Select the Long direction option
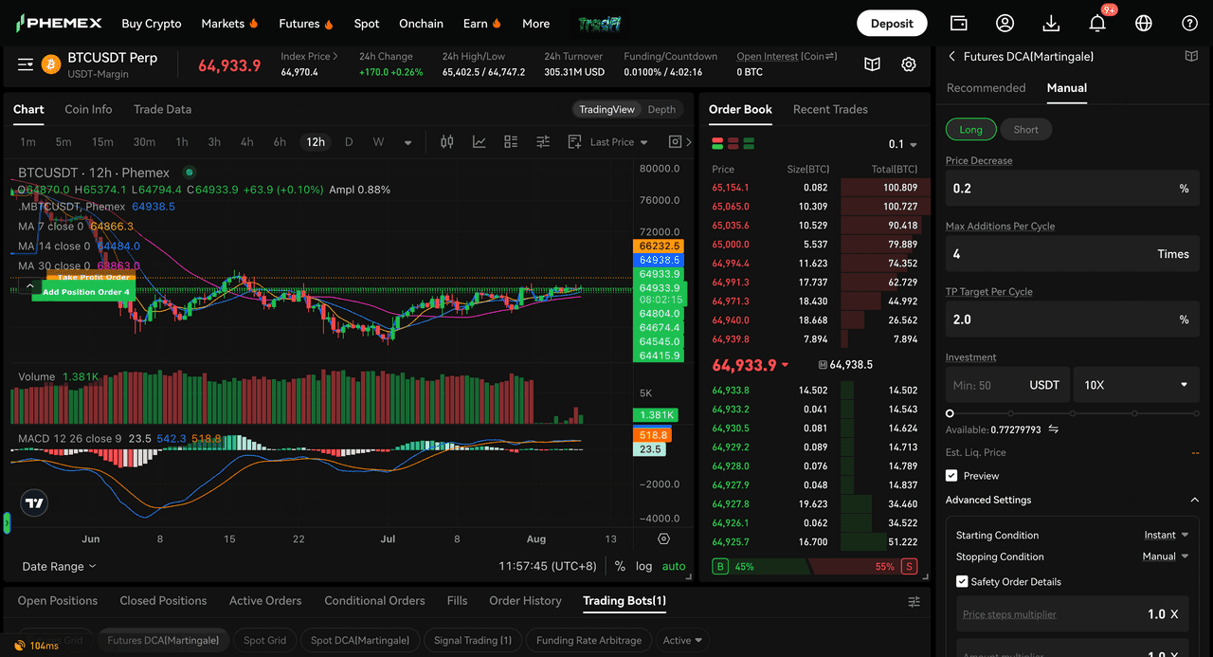This screenshot has width=1213, height=657. click(971, 129)
